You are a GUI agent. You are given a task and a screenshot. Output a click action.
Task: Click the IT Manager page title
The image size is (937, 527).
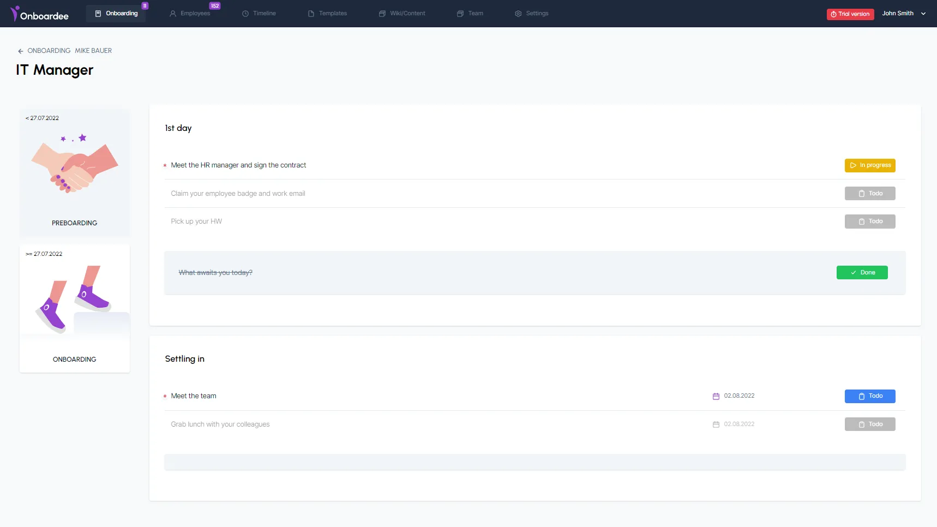(55, 70)
